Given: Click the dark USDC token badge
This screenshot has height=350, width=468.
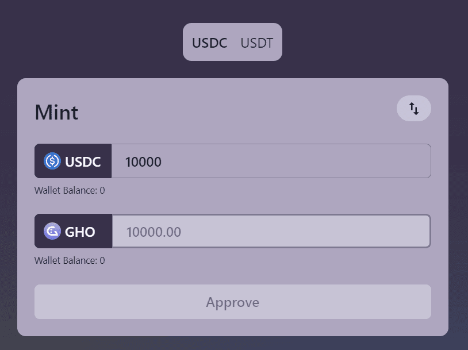Looking at the screenshot, I should (x=73, y=161).
